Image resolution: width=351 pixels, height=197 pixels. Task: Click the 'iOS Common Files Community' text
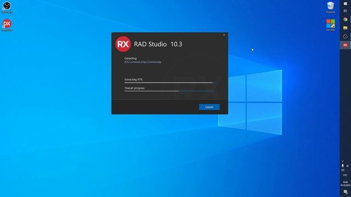pyautogui.click(x=143, y=62)
